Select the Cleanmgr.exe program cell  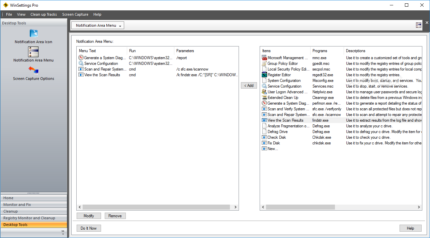point(323,98)
